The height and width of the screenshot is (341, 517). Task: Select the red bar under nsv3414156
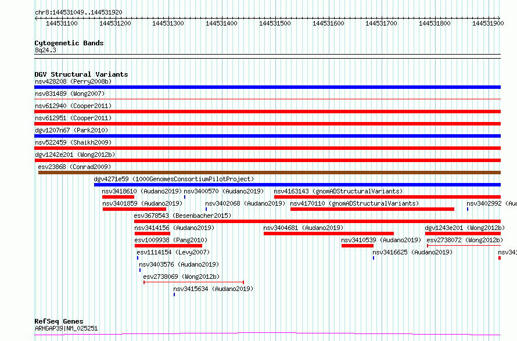click(x=152, y=234)
